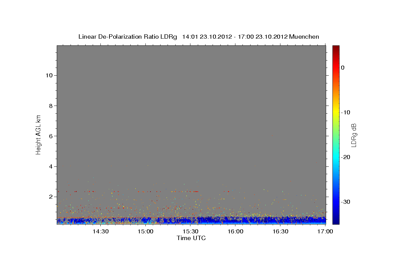Click the 16:30 time tick label
The width and height of the screenshot is (403, 269).
(280, 232)
